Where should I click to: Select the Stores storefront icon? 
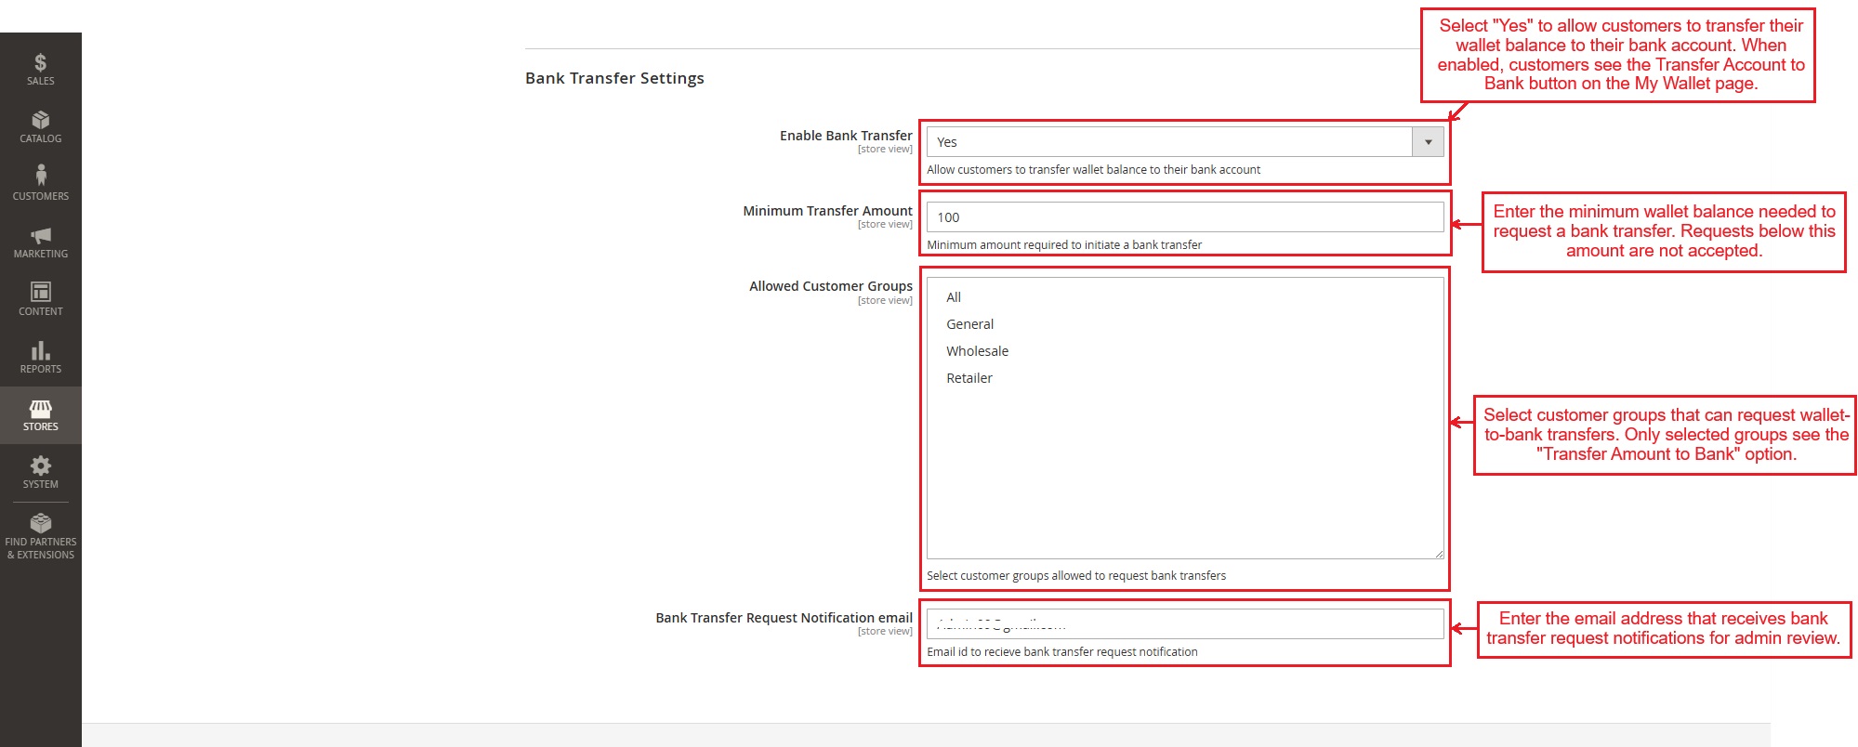(x=40, y=408)
